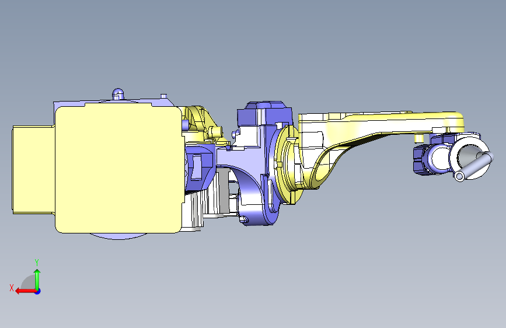Select the blue dome fitting atop the housing
Image resolution: width=506 pixels, height=328 pixels.
[x=118, y=93]
